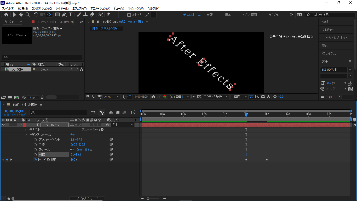357x201 pixels.
Task: Switch to the 学習 workspace
Action: click(x=210, y=15)
